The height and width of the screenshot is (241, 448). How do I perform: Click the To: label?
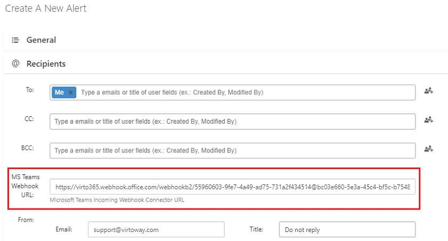pos(30,90)
